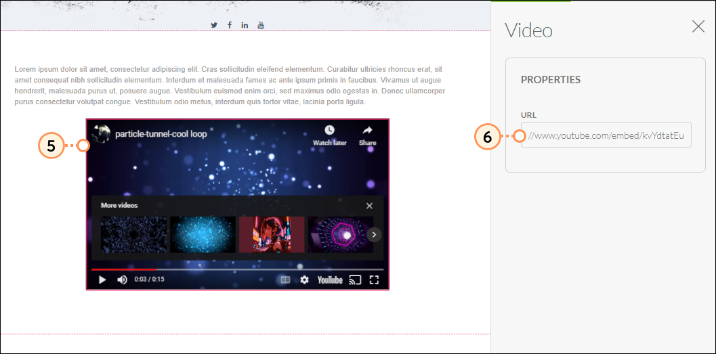Click the Facebook social icon
Viewport: 716px width, 354px height.
[x=229, y=25]
